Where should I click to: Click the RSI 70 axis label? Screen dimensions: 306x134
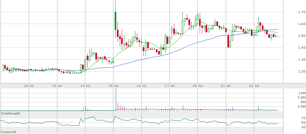pos(303,118)
